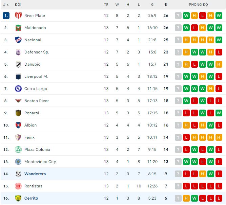Screen dimensions: 226x205
Task: Click Rentistas' most recent loss badge
Action: click(x=219, y=186)
